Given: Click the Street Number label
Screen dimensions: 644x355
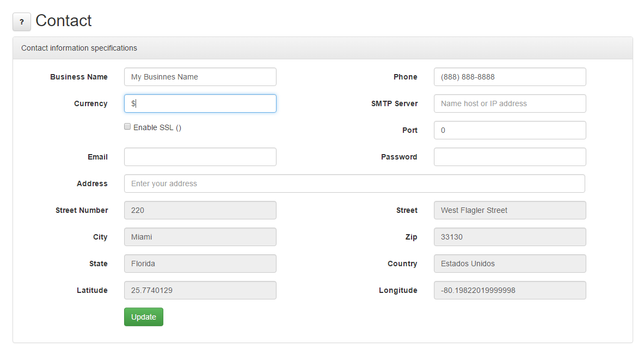Looking at the screenshot, I should click(82, 210).
